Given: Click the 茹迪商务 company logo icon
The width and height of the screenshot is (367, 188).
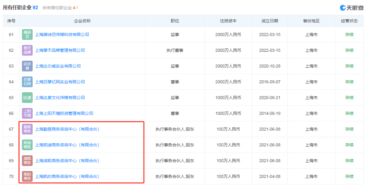Looking at the screenshot, I should click(x=27, y=145).
